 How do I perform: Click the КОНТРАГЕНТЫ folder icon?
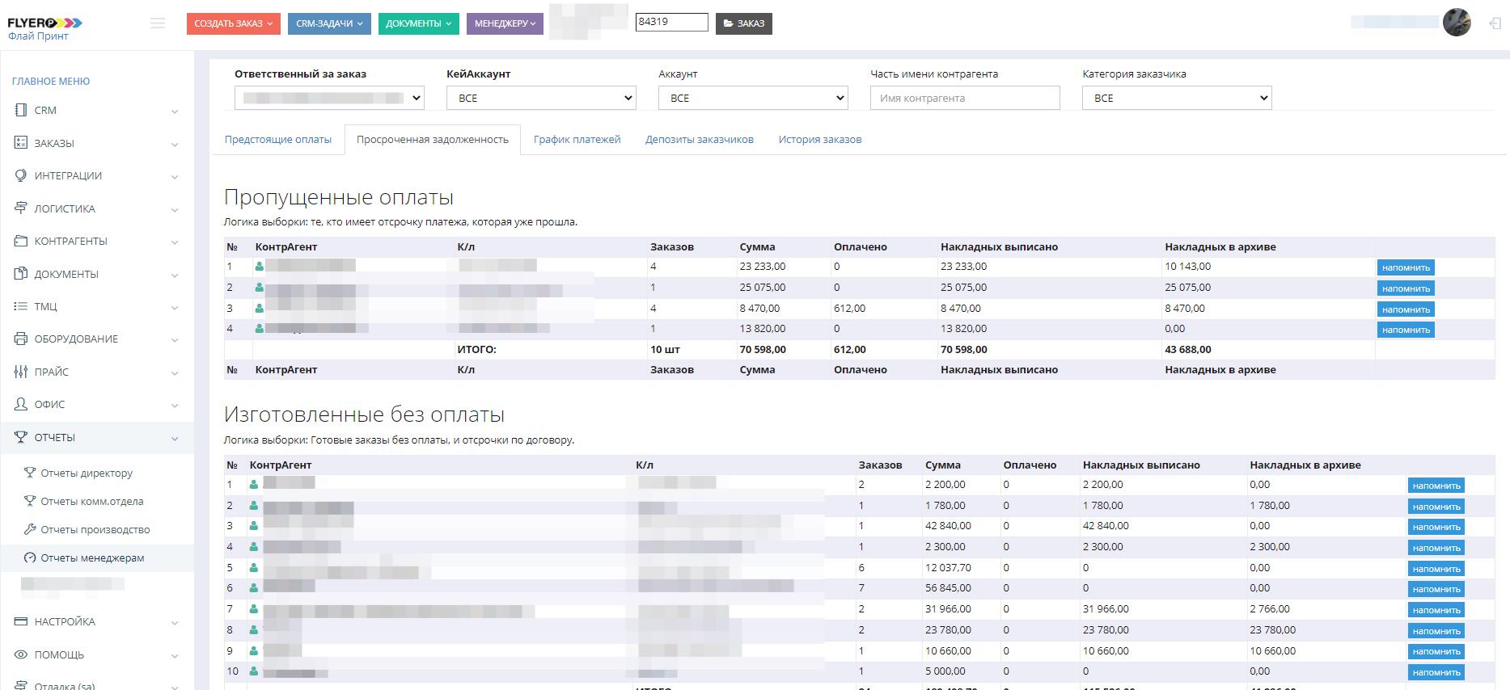click(21, 241)
